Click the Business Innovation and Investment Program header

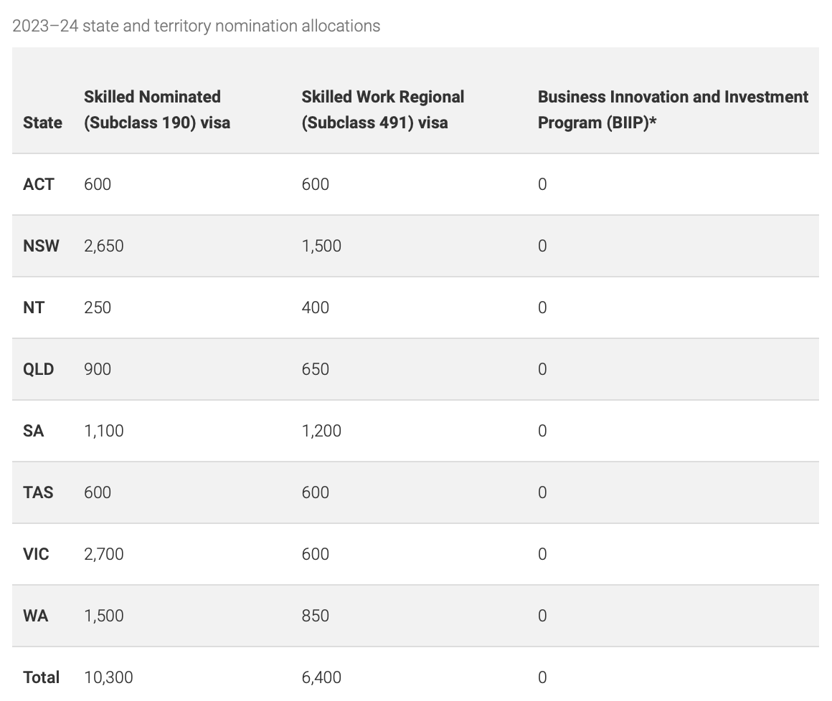[x=673, y=110]
